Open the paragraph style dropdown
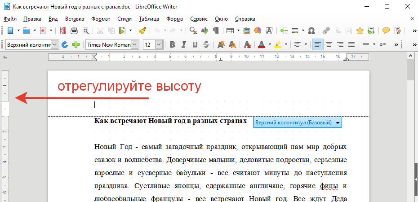This screenshot has height=202, width=418. [55, 44]
